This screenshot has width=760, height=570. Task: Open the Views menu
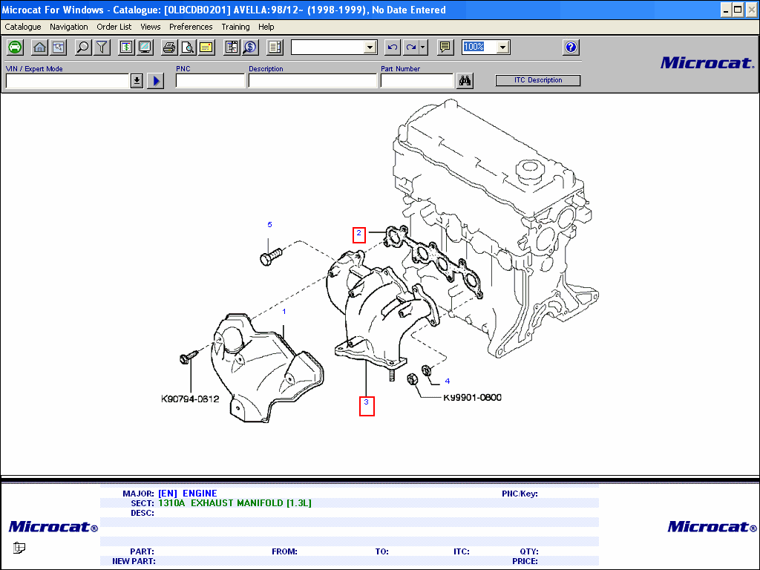point(150,27)
